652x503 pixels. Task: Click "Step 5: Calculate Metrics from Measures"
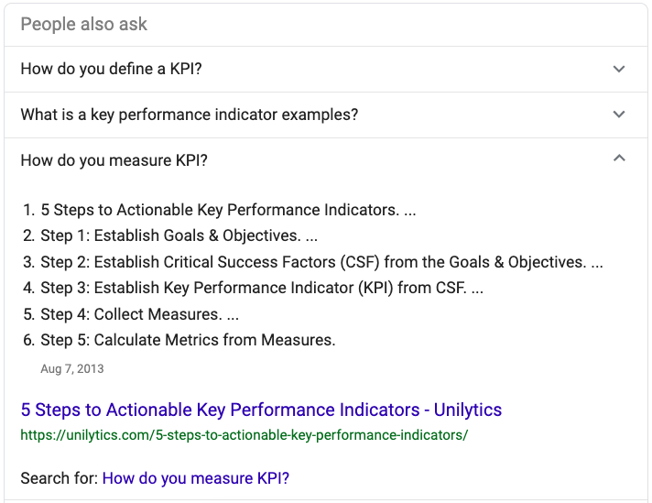coord(188,340)
